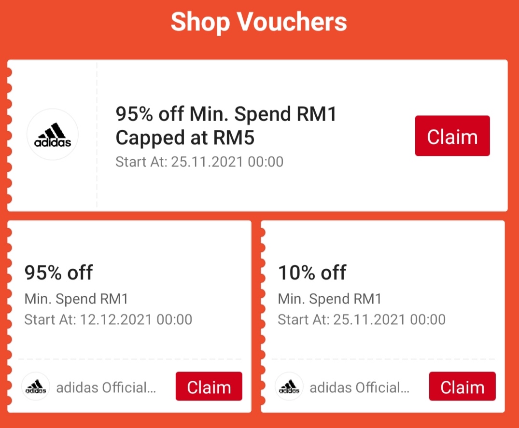Screen dimensions: 519x428
Task: Select the "Capped at RM5" voucher title text
Action: click(185, 138)
